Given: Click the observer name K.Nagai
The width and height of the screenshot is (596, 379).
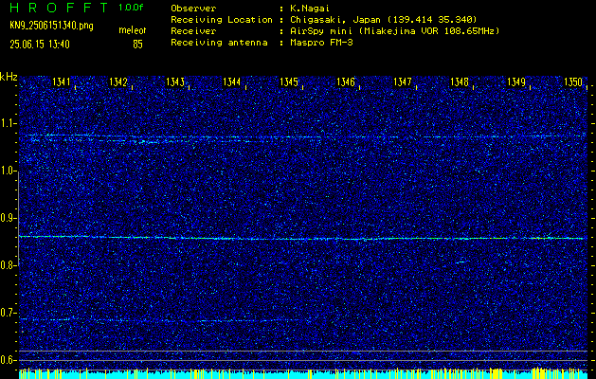Looking at the screenshot, I should click(312, 9).
